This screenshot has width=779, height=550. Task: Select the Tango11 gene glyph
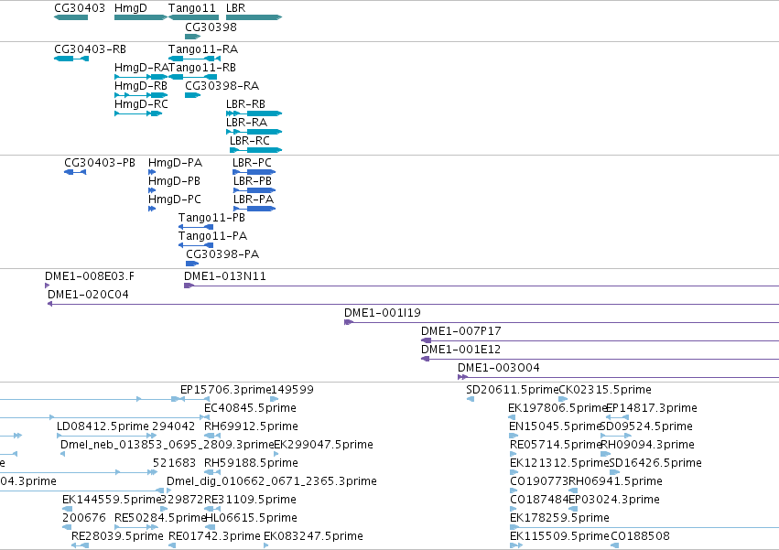(194, 17)
